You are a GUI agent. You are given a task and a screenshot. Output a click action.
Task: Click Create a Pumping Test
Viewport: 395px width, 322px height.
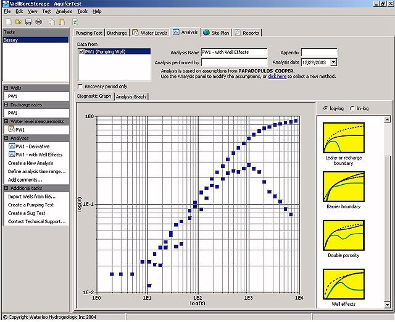coord(31,205)
